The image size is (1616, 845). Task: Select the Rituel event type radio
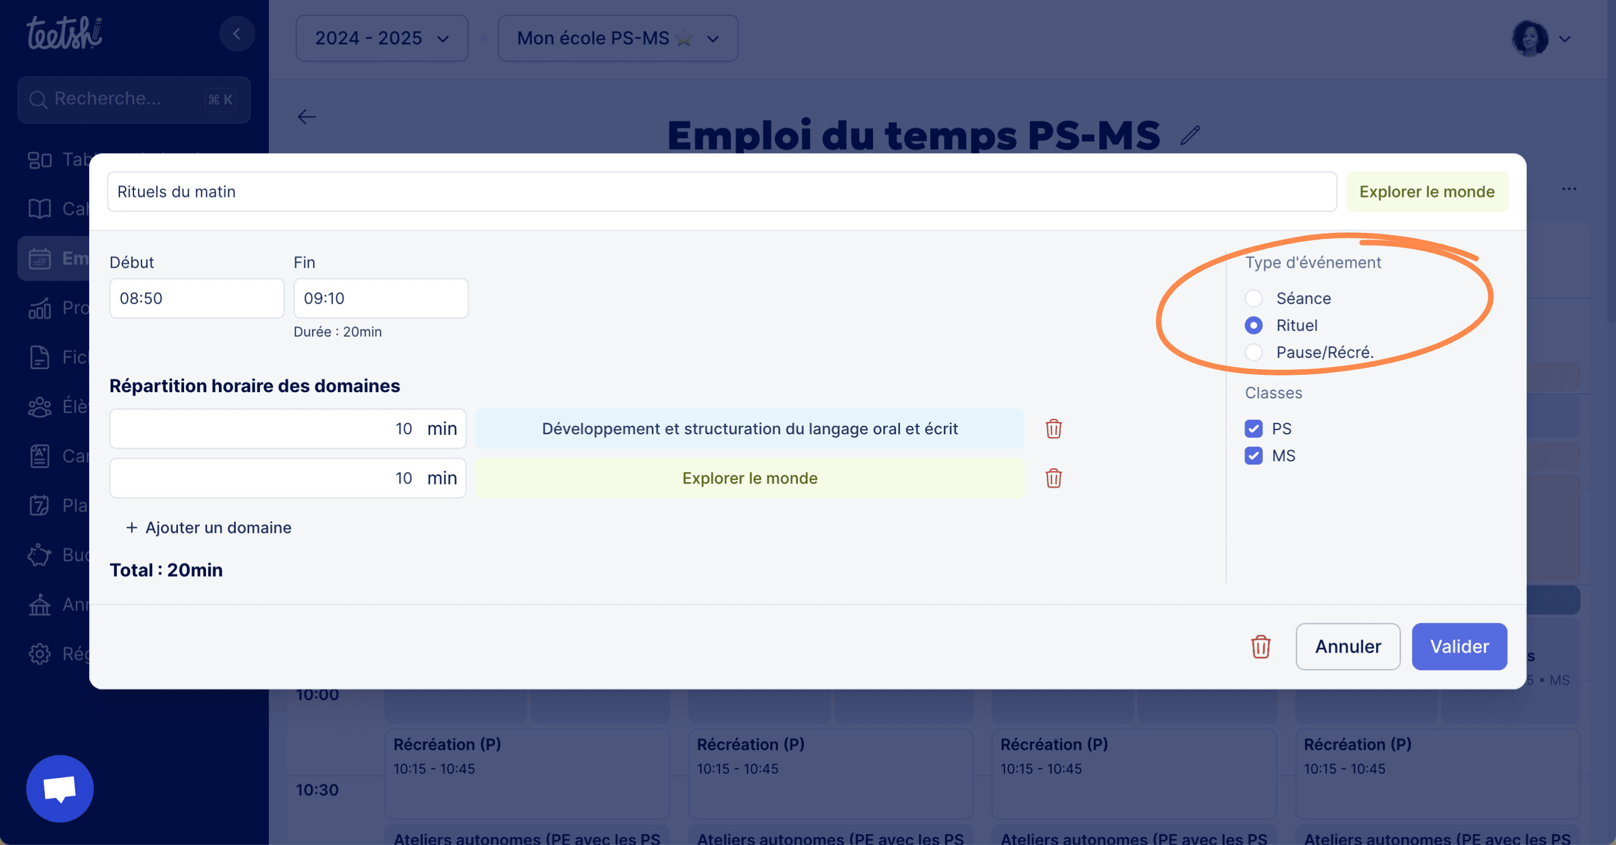click(x=1254, y=325)
